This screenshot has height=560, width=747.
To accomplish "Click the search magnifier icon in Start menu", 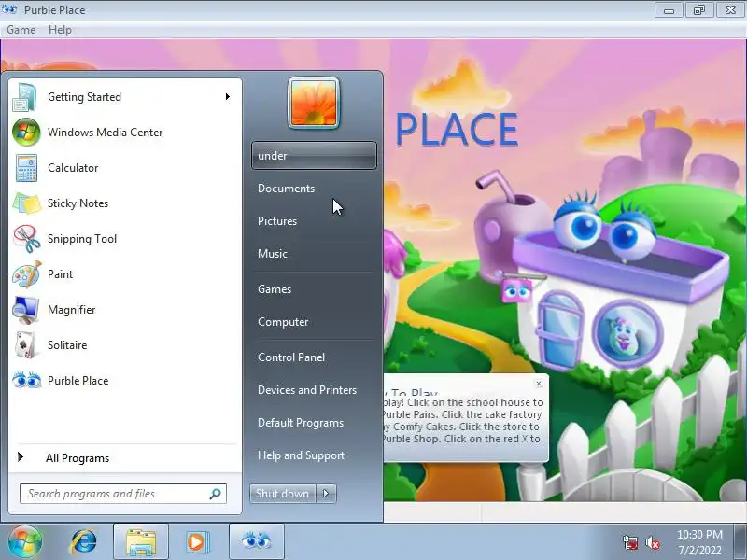I will (x=215, y=494).
